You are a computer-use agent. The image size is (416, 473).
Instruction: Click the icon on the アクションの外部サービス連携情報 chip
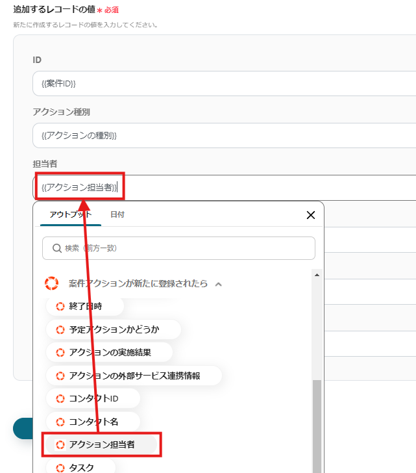(x=60, y=376)
